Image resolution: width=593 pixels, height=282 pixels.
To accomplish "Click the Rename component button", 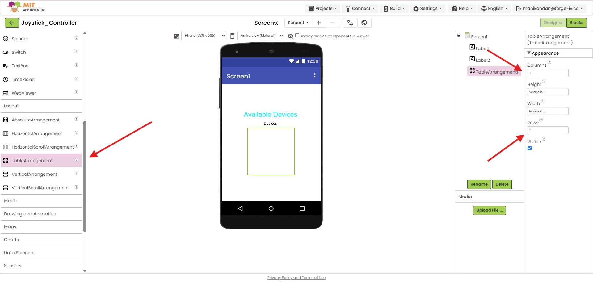I will (x=479, y=184).
